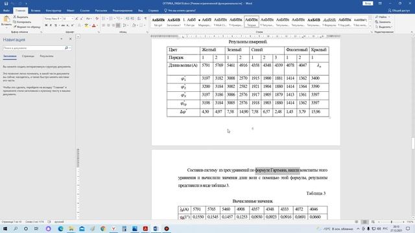Screen dimensions: 415x233
Task: Apply the red font color
Action: [93, 25]
